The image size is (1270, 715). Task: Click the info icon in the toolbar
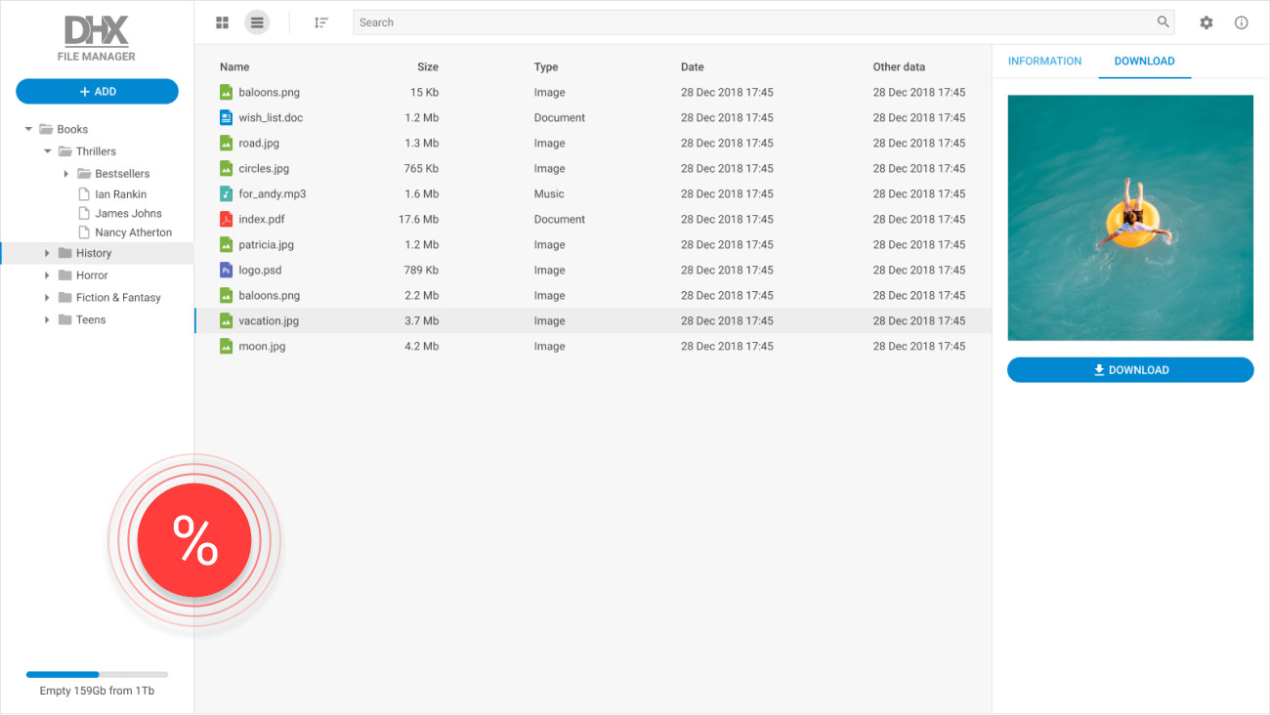click(x=1241, y=21)
